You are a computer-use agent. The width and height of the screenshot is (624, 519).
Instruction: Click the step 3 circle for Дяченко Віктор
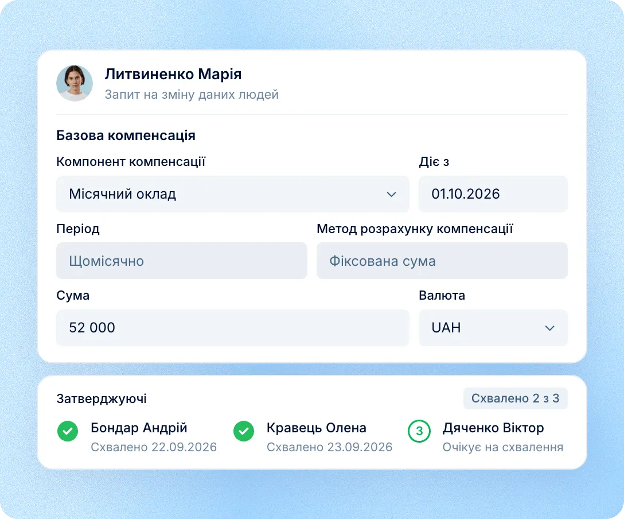(x=419, y=431)
